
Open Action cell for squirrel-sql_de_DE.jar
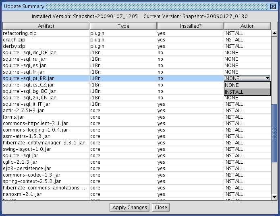pyautogui.click(x=247, y=53)
